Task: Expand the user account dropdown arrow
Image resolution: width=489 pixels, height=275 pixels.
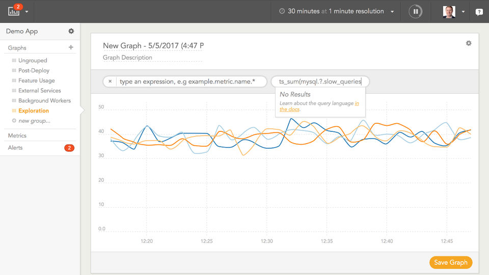Action: (463, 12)
